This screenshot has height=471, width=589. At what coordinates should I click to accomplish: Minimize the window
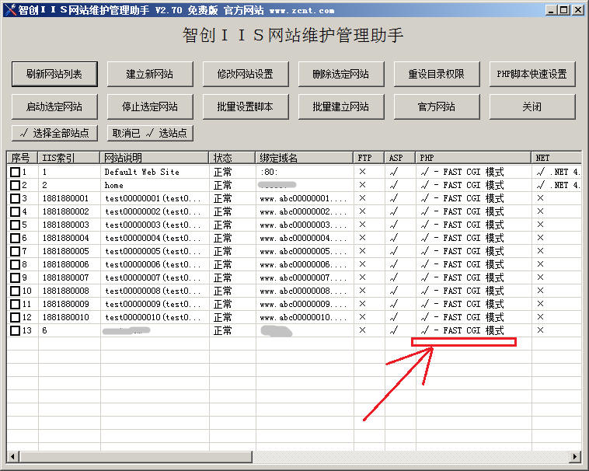551,10
